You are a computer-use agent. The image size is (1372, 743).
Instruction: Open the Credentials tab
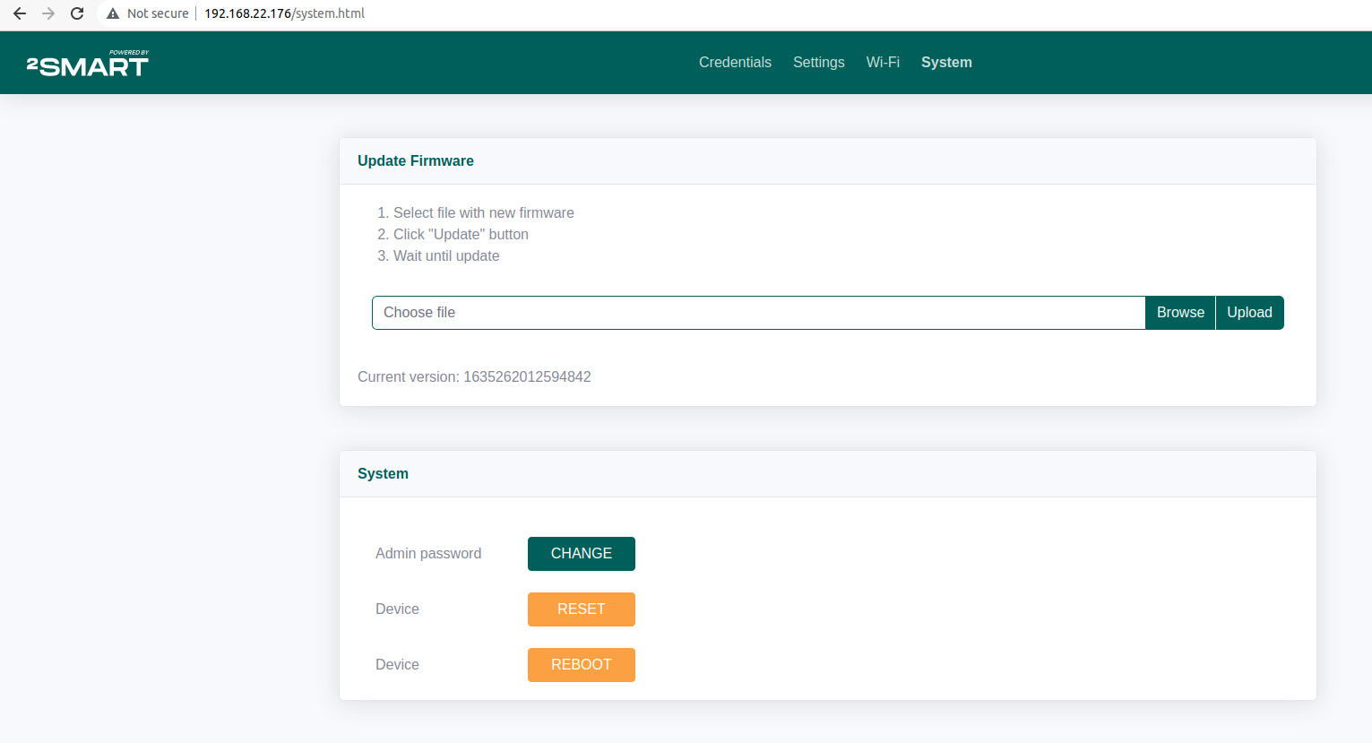tap(735, 63)
